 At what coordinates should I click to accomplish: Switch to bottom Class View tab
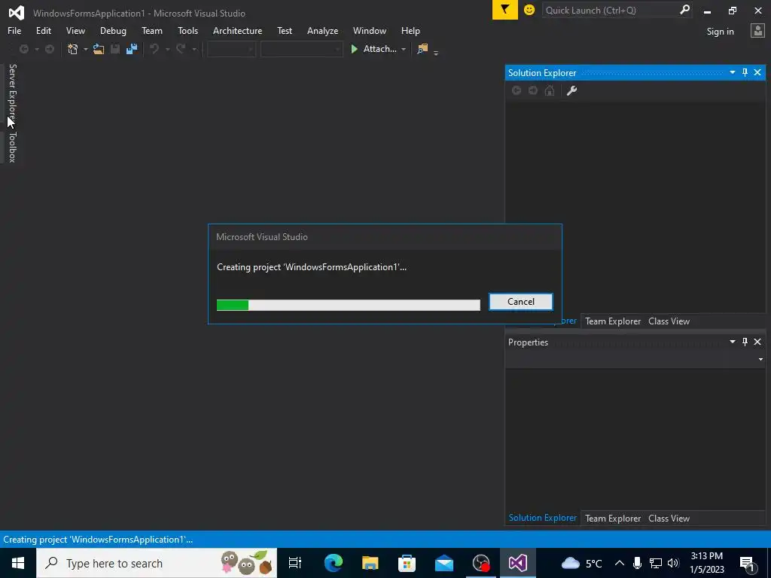669,518
